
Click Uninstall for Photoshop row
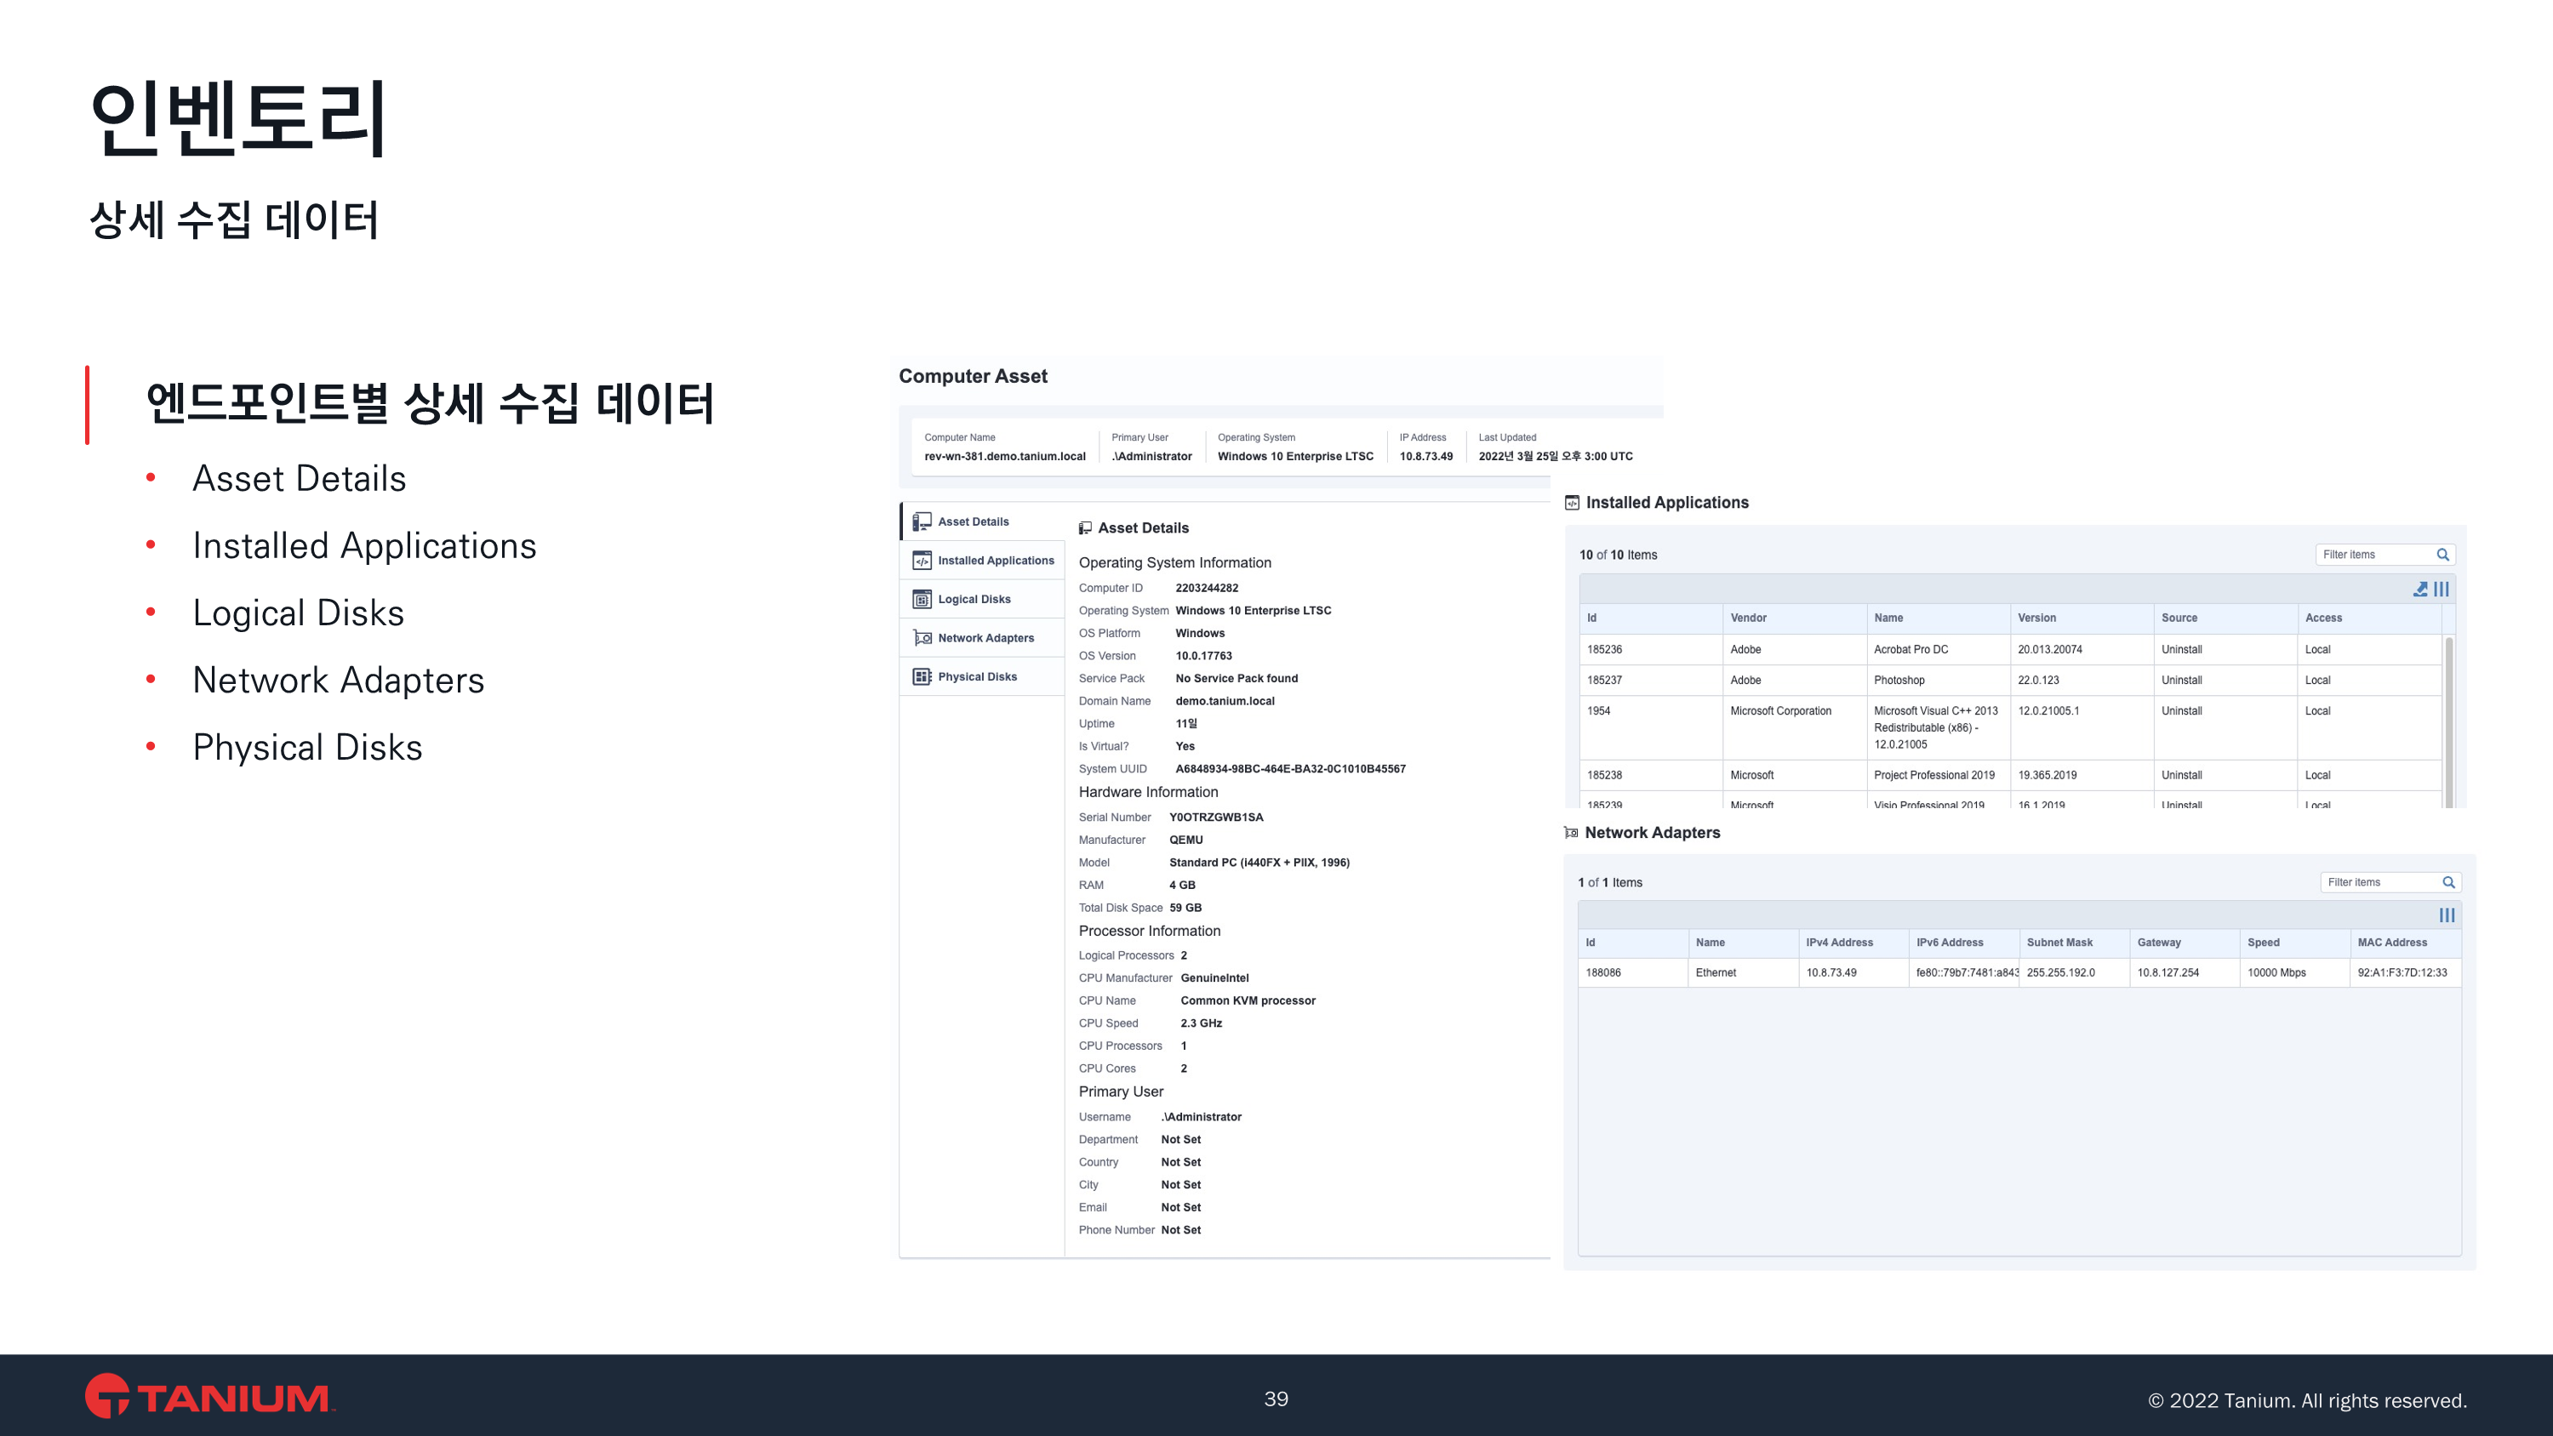point(2181,680)
